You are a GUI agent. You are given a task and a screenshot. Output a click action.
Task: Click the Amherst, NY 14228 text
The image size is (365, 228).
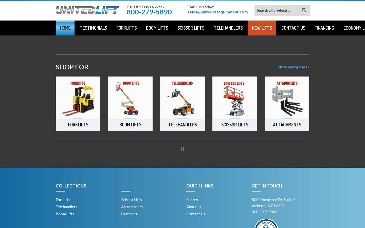pos(268,206)
